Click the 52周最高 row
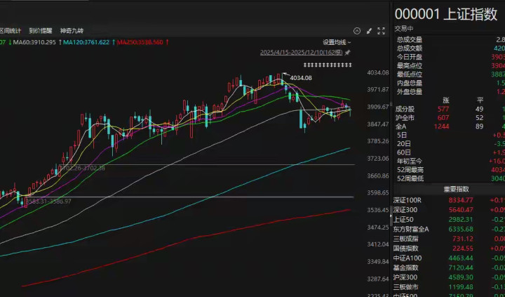Viewport: 505px width, 297px height. 450,170
